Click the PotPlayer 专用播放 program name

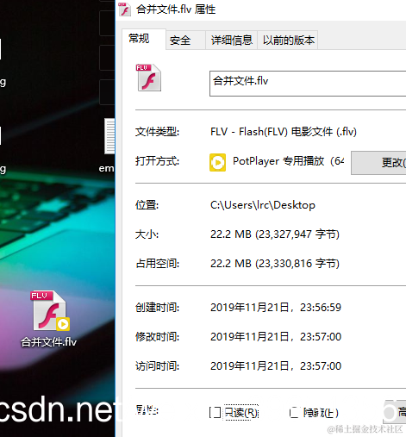click(288, 161)
